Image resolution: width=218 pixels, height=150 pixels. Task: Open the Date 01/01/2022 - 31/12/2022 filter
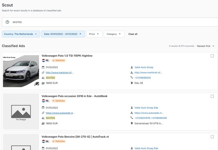click(63, 34)
